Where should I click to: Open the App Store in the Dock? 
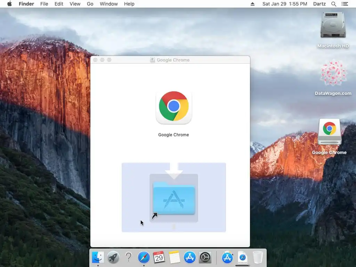[189, 258]
